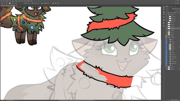The image size is (180, 101).
Task: Enable airbrush build-up effects icon
Action: (x=42, y=3)
